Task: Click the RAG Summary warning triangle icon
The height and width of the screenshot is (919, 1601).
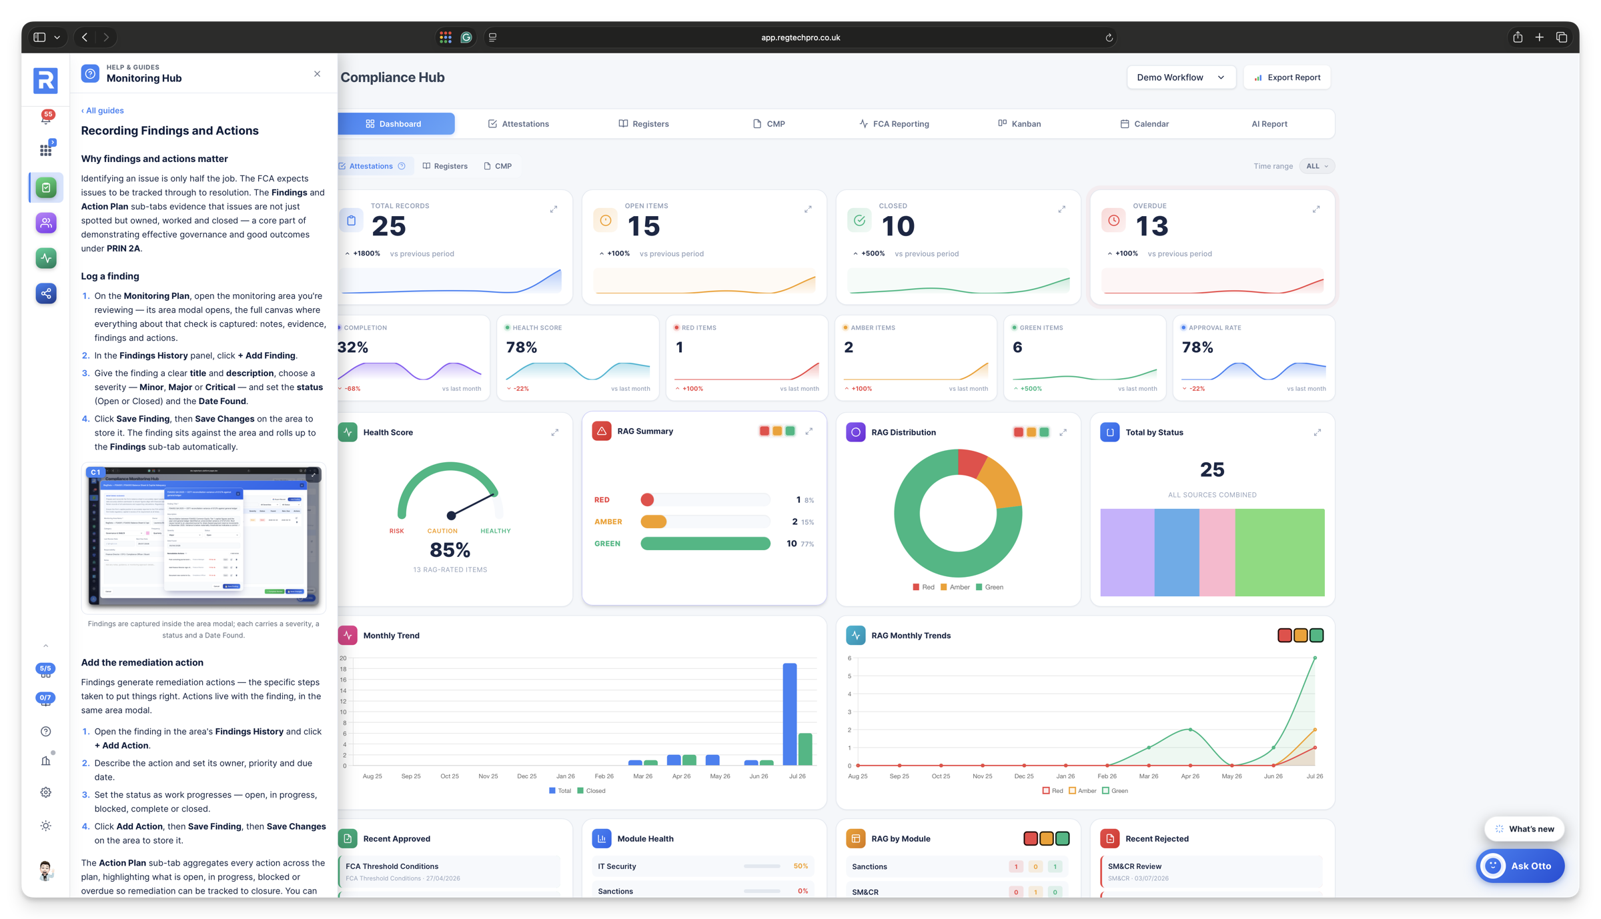Action: (x=602, y=431)
